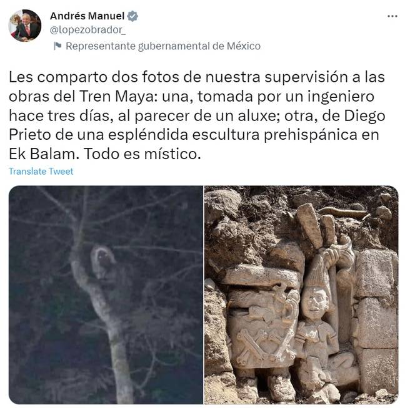This screenshot has height=408, width=405.
Task: Open the @lopezobrador_ handle link
Action: tap(87, 30)
